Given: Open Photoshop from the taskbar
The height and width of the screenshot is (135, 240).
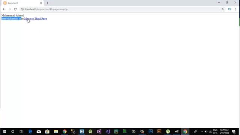Looking at the screenshot, I should [151, 132].
